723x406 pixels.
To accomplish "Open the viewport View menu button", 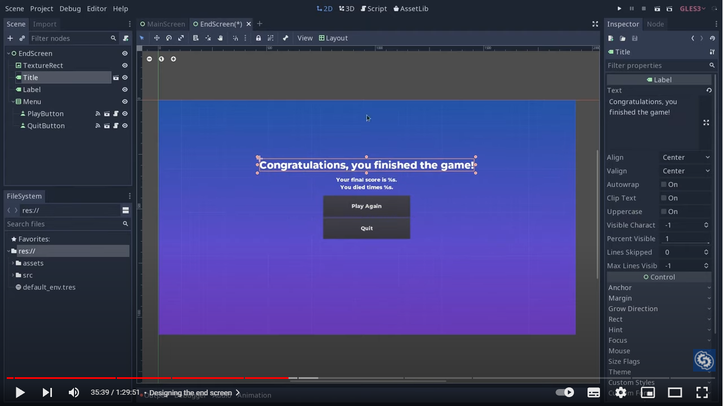I will [305, 38].
